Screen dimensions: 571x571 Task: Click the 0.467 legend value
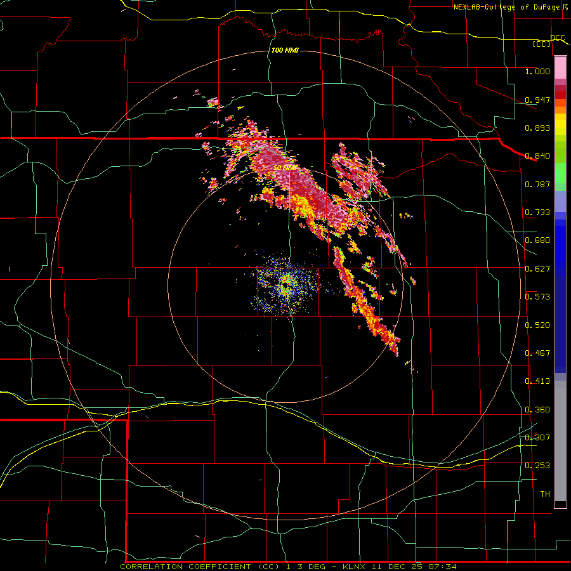coord(537,353)
